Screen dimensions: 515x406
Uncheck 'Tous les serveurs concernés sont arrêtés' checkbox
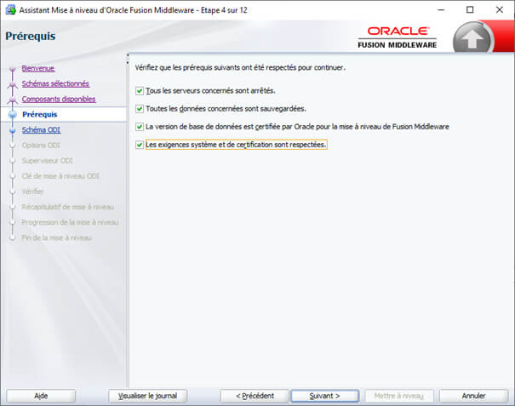(x=140, y=91)
